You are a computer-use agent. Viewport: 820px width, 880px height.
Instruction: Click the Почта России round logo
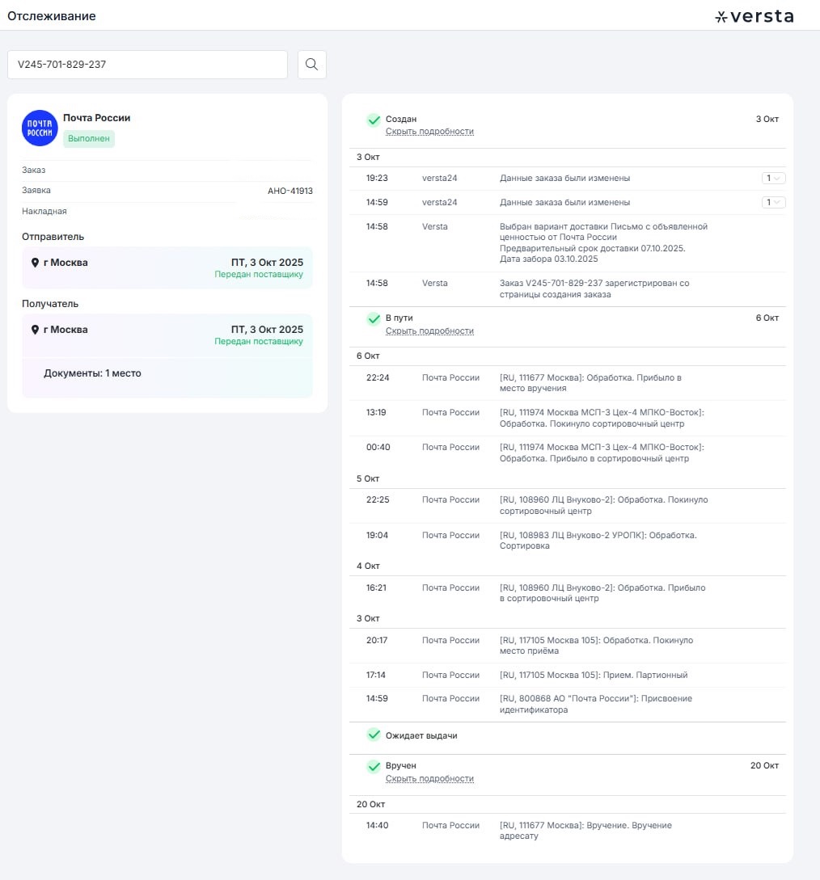(x=40, y=128)
